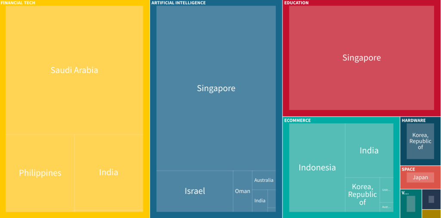Click the Israel block in Artificial Intelligence

coord(195,191)
